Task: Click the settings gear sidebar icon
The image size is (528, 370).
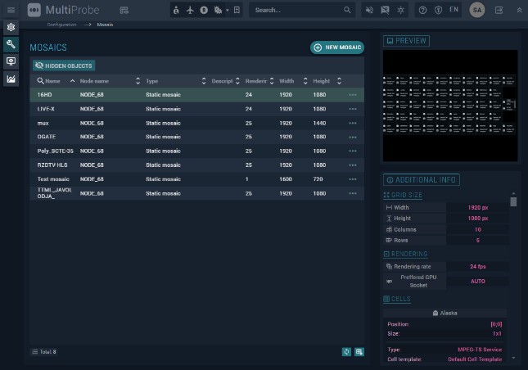Action: (x=11, y=27)
